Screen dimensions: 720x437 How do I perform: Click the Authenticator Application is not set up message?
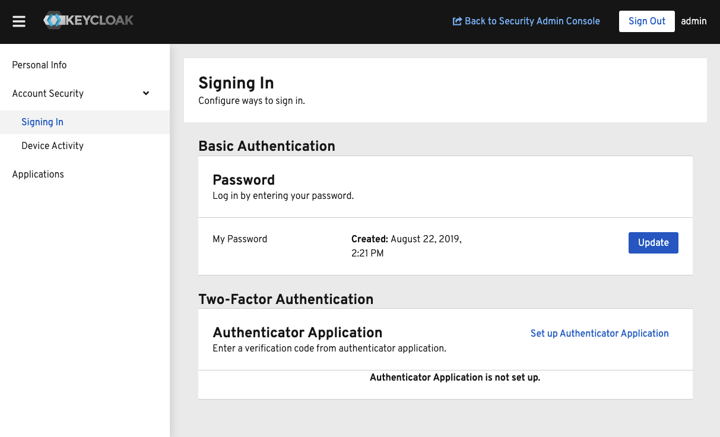coord(455,378)
